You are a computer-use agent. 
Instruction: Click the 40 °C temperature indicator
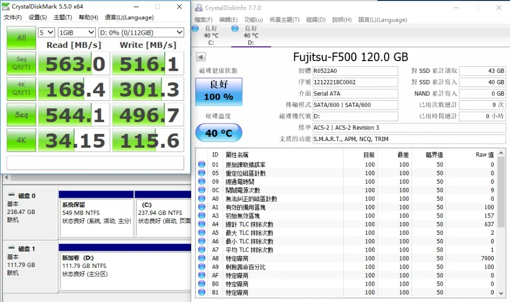[219, 133]
